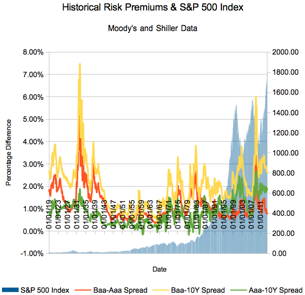Click the 8.00% left axis label
The width and height of the screenshot is (305, 295).
pyautogui.click(x=31, y=52)
